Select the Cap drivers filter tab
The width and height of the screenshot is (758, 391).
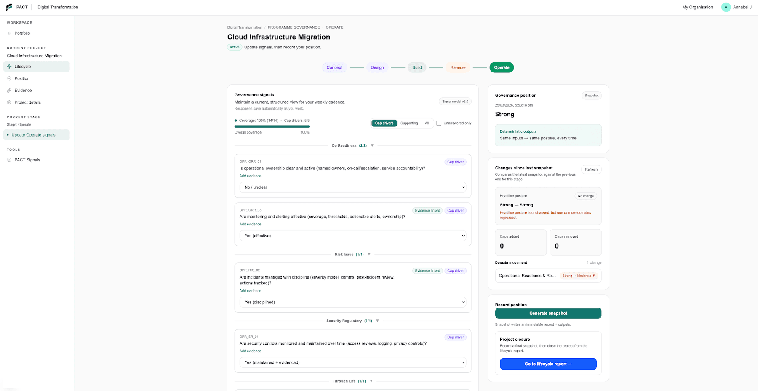[384, 123]
